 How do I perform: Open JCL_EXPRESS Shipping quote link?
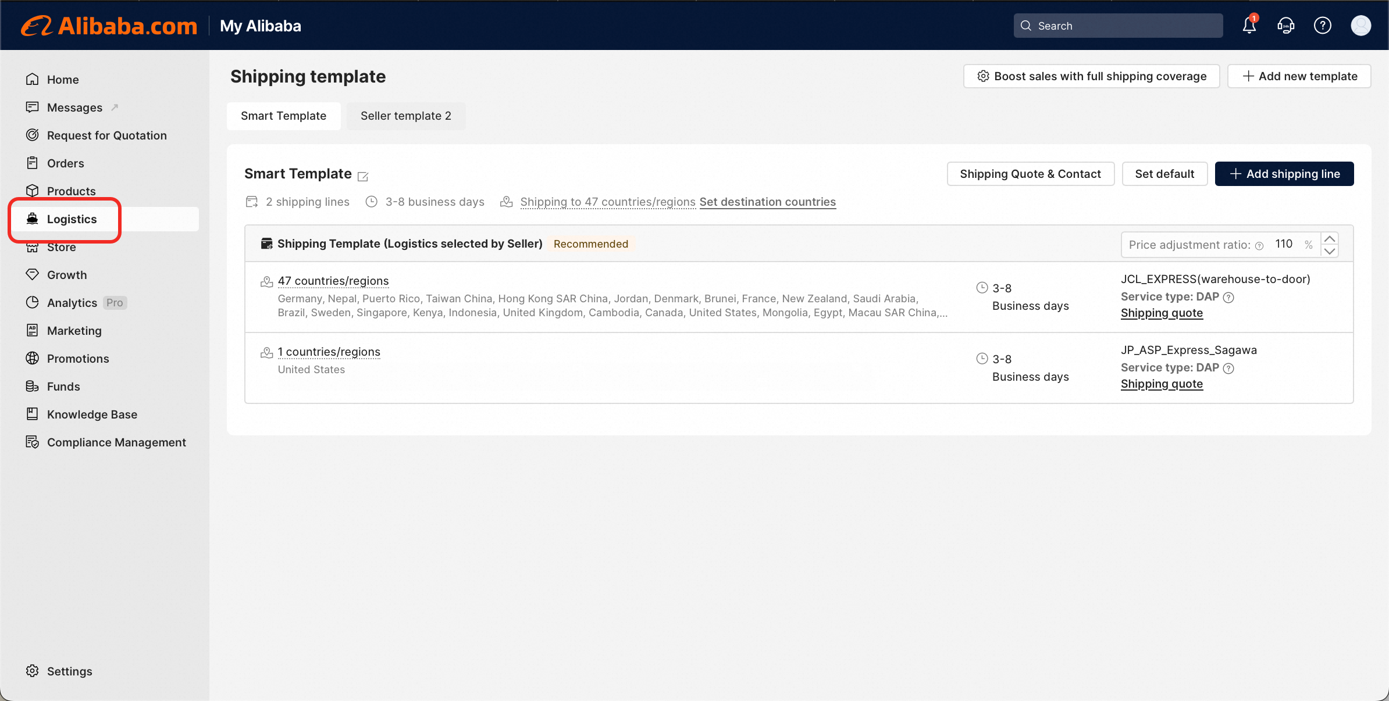pos(1162,313)
